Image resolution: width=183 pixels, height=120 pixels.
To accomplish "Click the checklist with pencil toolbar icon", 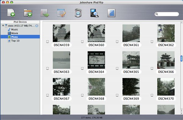I will (61, 13).
